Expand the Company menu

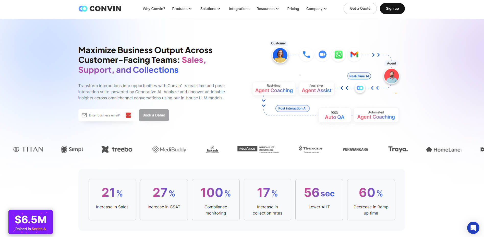coord(316,9)
